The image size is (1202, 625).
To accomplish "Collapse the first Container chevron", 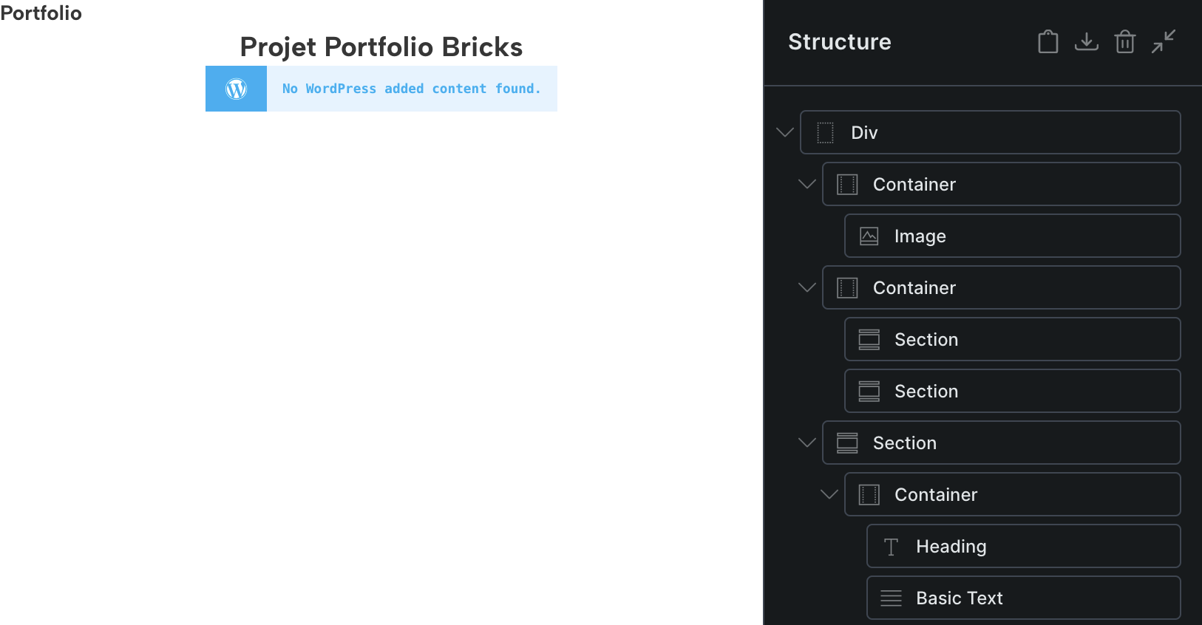I will [807, 185].
